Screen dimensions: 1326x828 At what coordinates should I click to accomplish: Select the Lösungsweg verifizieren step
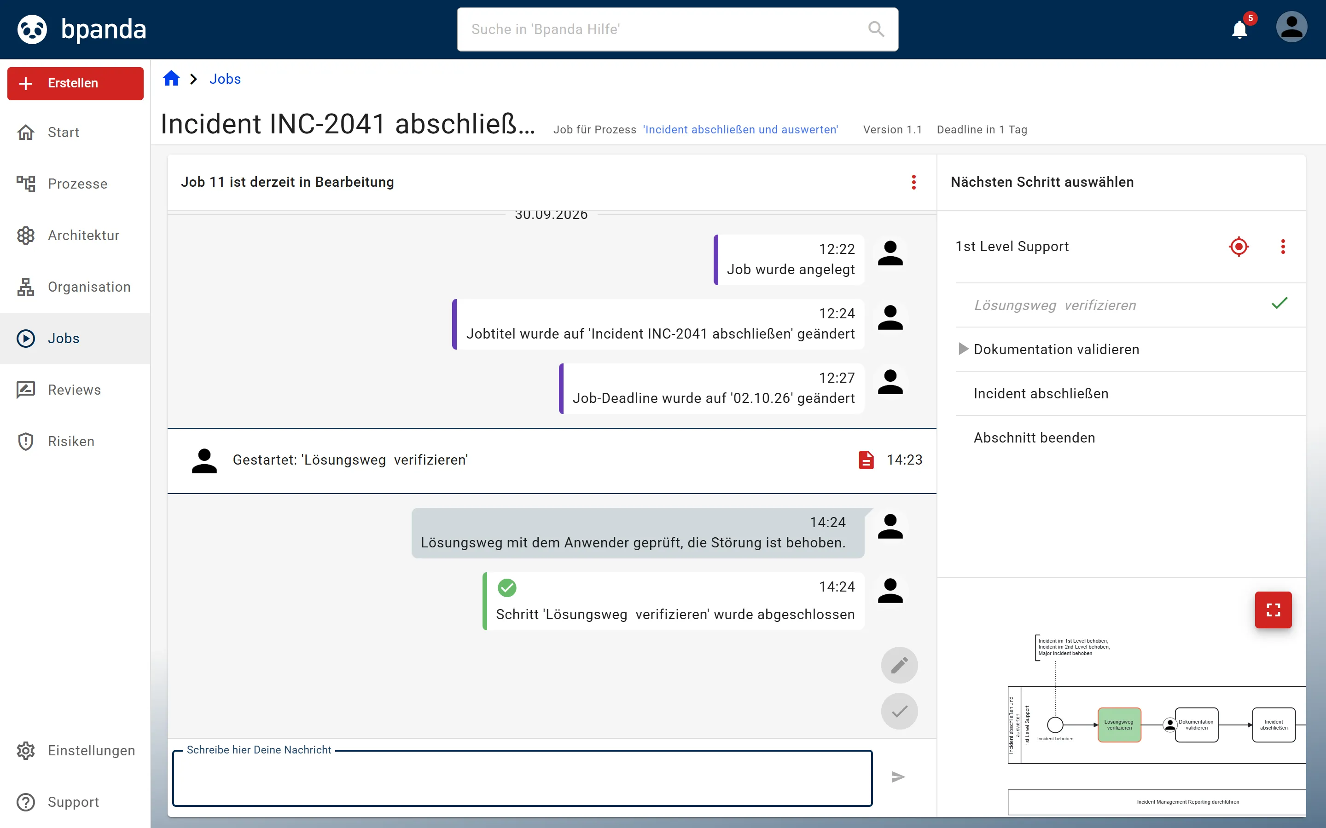click(x=1130, y=305)
